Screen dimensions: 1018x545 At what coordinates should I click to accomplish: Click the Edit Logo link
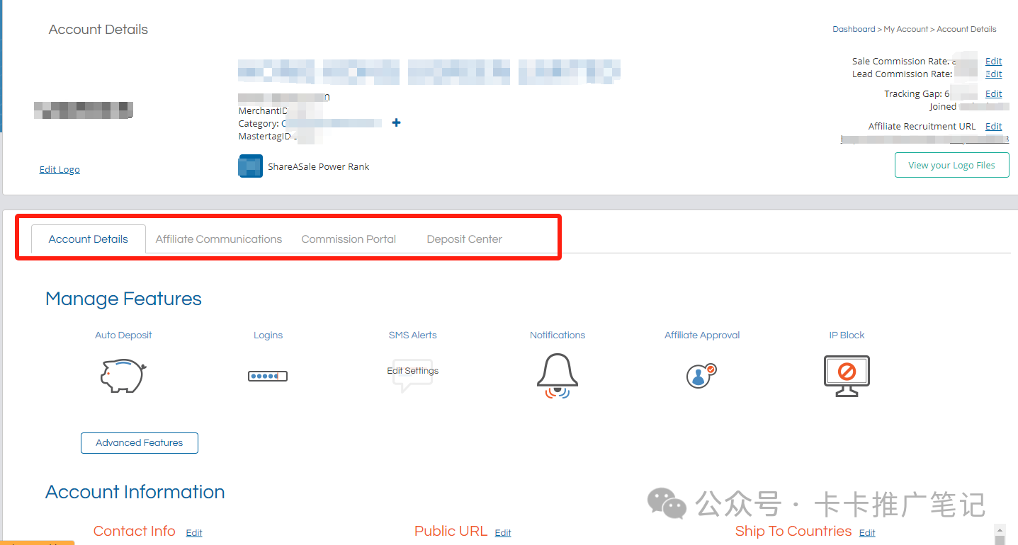coord(60,170)
